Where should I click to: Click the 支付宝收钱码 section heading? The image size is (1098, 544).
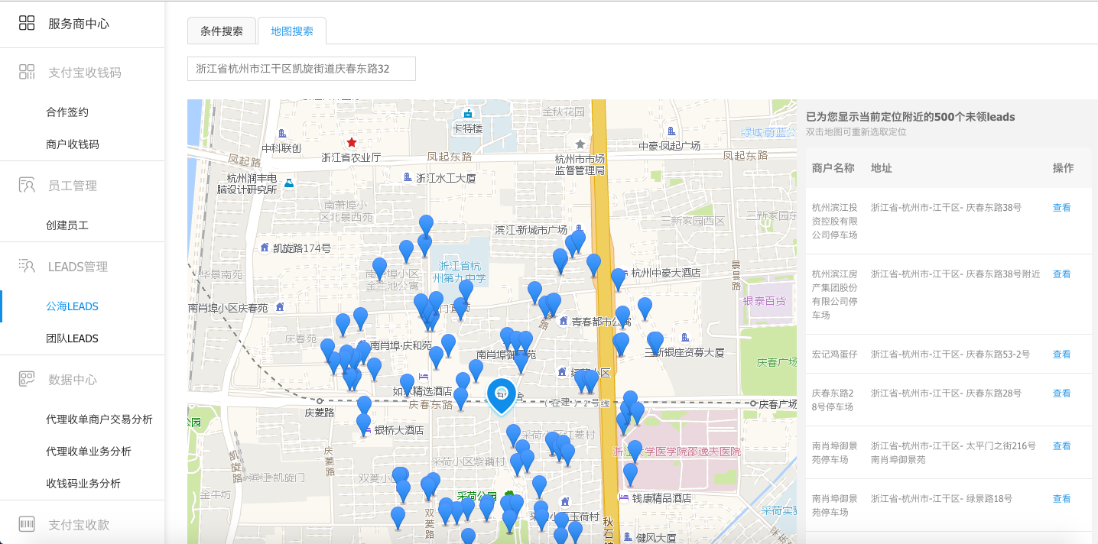85,73
